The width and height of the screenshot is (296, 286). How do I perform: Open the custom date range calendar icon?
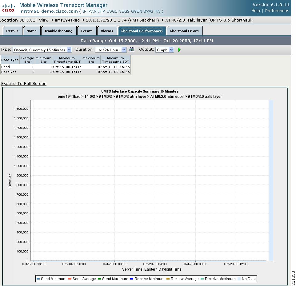132,50
